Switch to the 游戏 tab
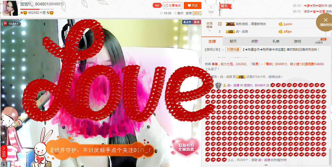332x167 pixels. point(298,41)
